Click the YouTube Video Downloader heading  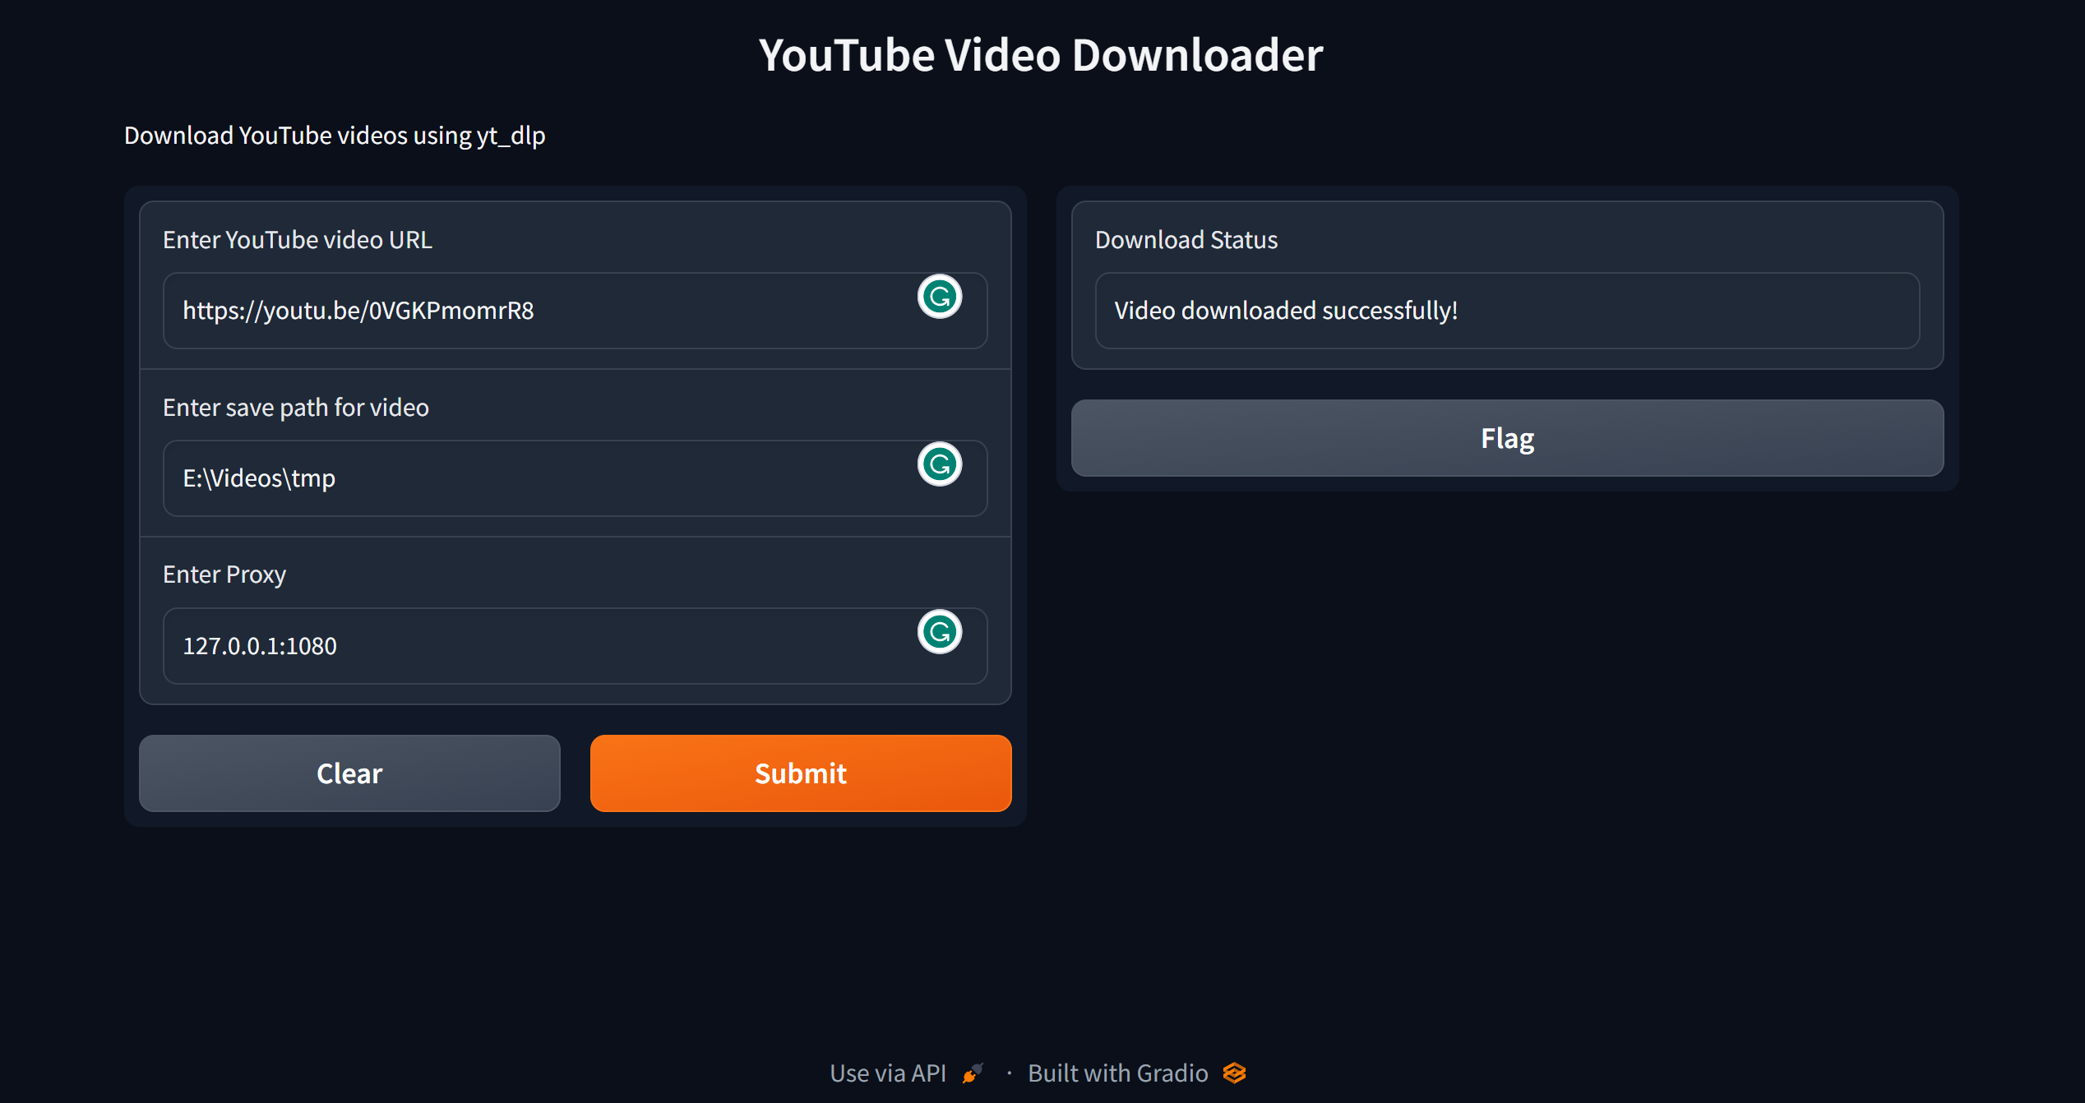[x=1041, y=55]
